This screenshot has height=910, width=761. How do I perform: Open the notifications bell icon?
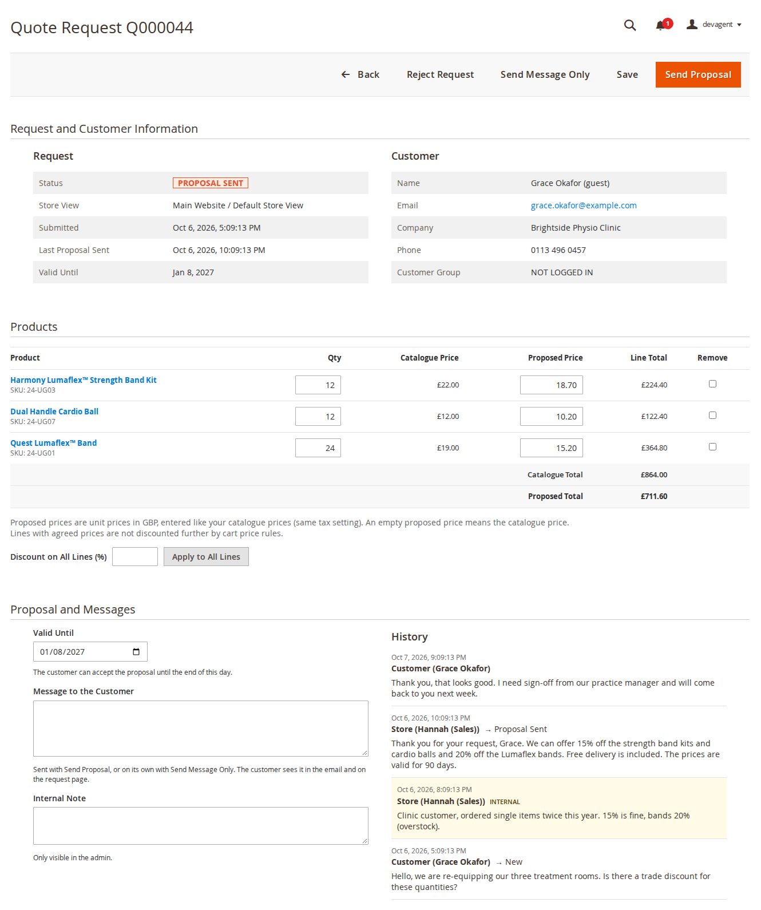(660, 25)
